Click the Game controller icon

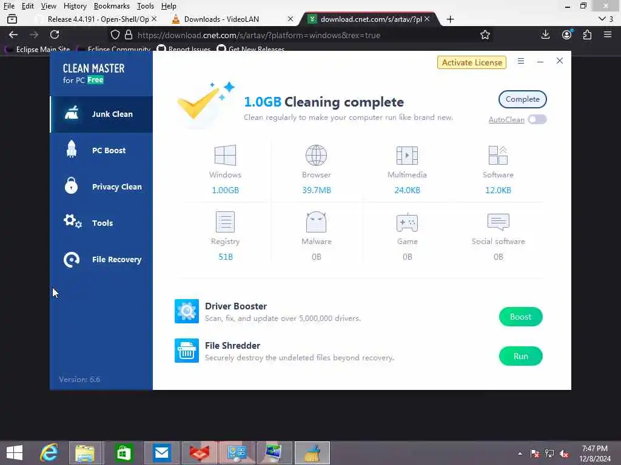pyautogui.click(x=407, y=222)
